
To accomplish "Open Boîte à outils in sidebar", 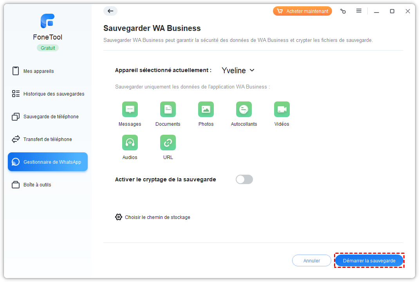I will [37, 185].
